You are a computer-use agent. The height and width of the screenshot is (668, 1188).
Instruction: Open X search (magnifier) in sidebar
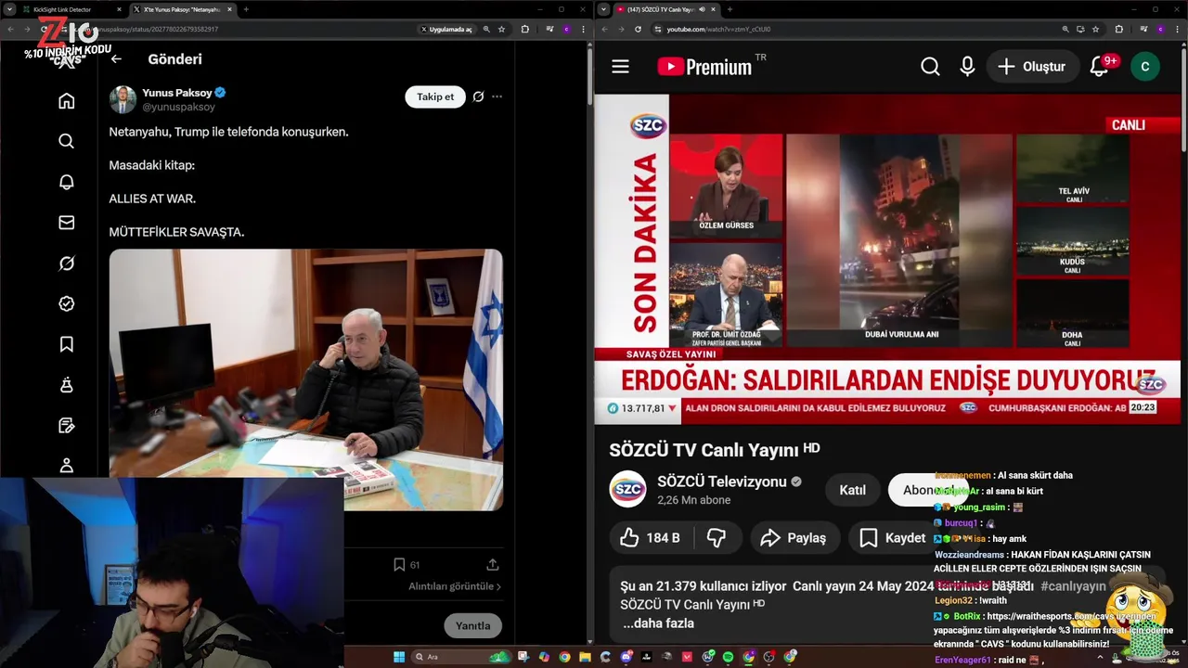66,141
